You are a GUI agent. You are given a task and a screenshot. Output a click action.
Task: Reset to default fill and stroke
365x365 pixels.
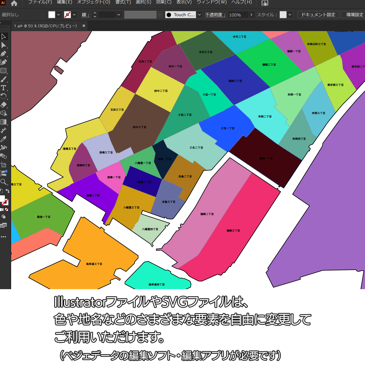pos(1,191)
